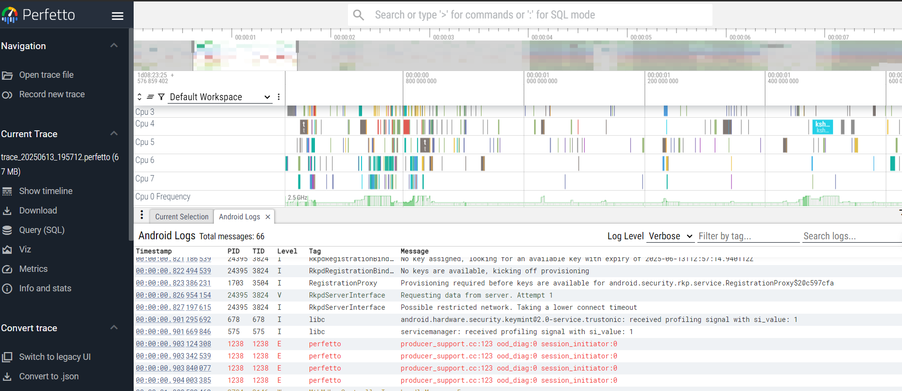Click the Info and stats icon
902x391 pixels.
(7, 289)
